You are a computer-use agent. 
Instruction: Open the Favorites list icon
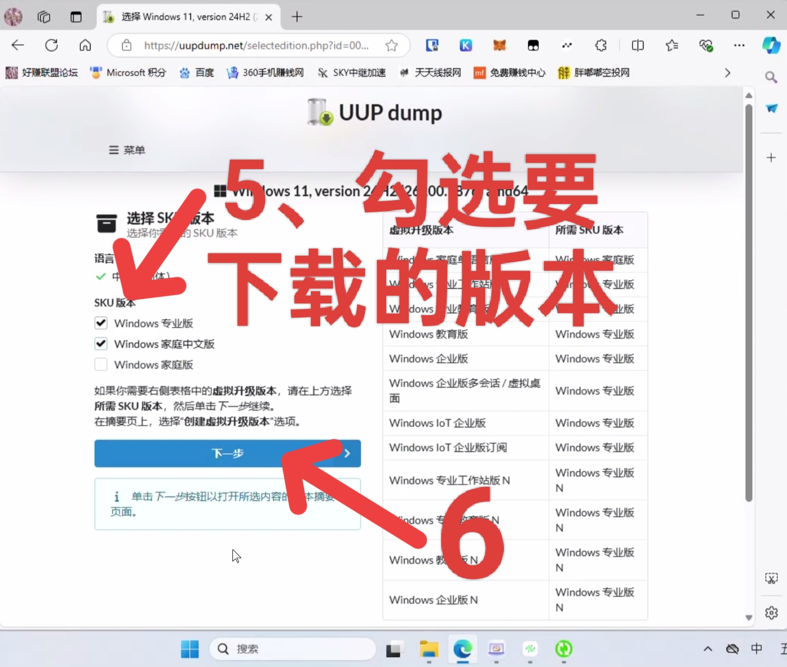pos(672,45)
